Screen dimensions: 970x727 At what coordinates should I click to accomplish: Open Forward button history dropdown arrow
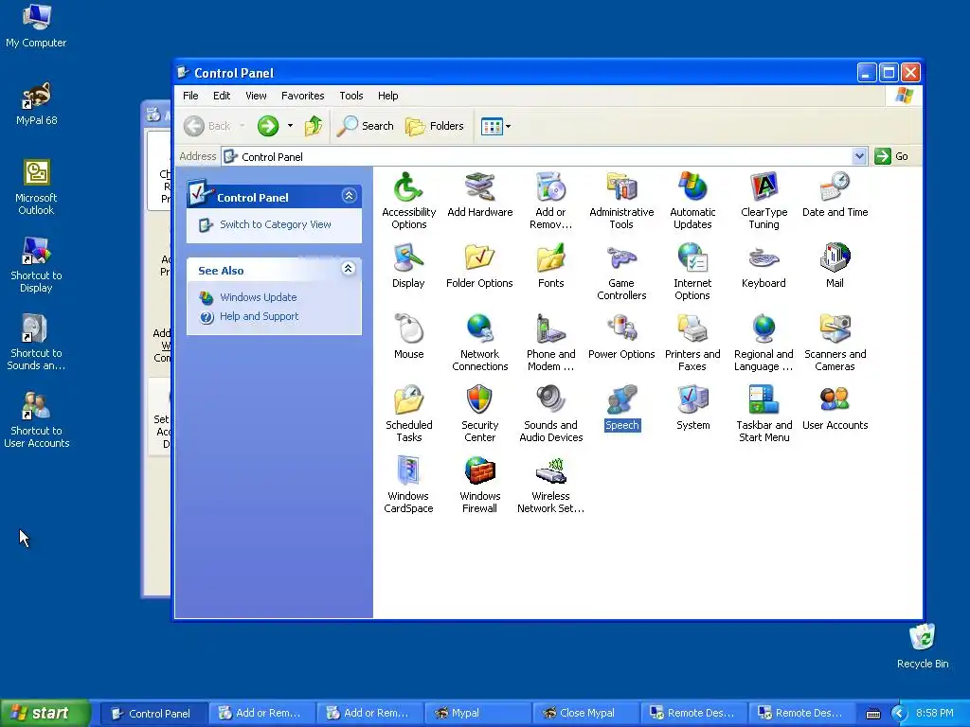(290, 126)
